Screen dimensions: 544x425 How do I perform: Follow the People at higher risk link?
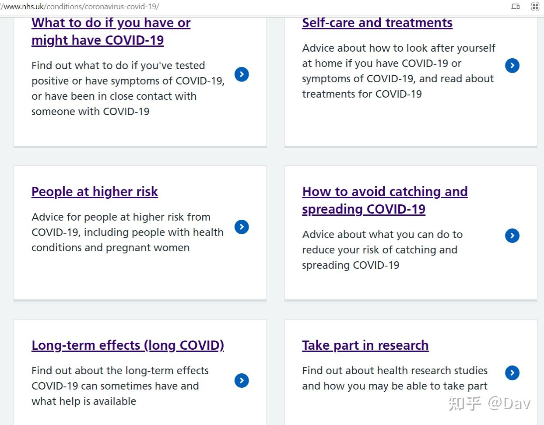coord(95,192)
